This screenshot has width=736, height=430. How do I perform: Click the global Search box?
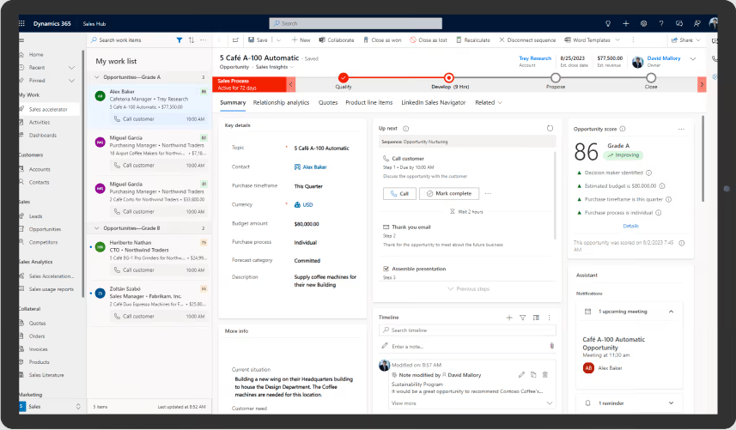(x=356, y=23)
